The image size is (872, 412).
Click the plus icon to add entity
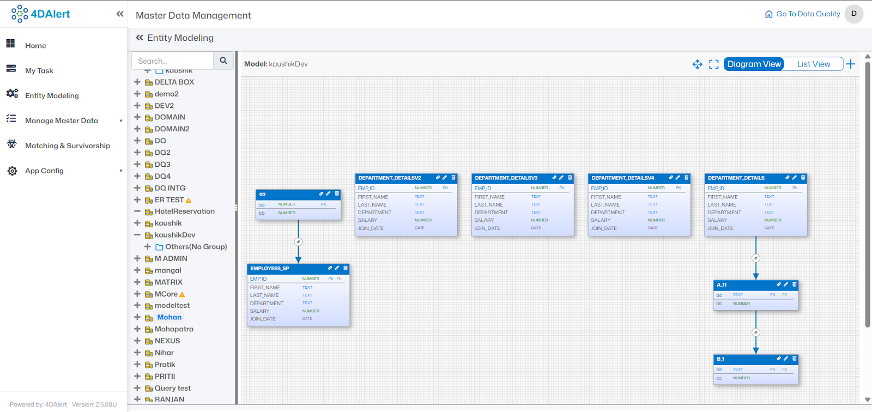coord(851,64)
